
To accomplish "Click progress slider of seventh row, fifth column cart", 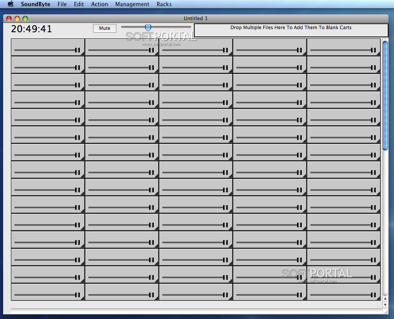I will click(343, 155).
